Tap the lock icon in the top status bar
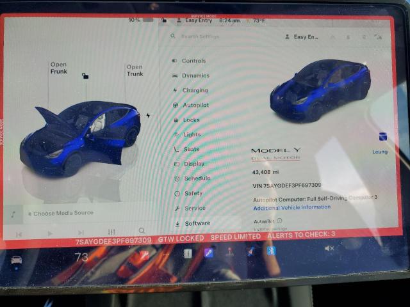The height and width of the screenshot is (307, 410). 164,20
